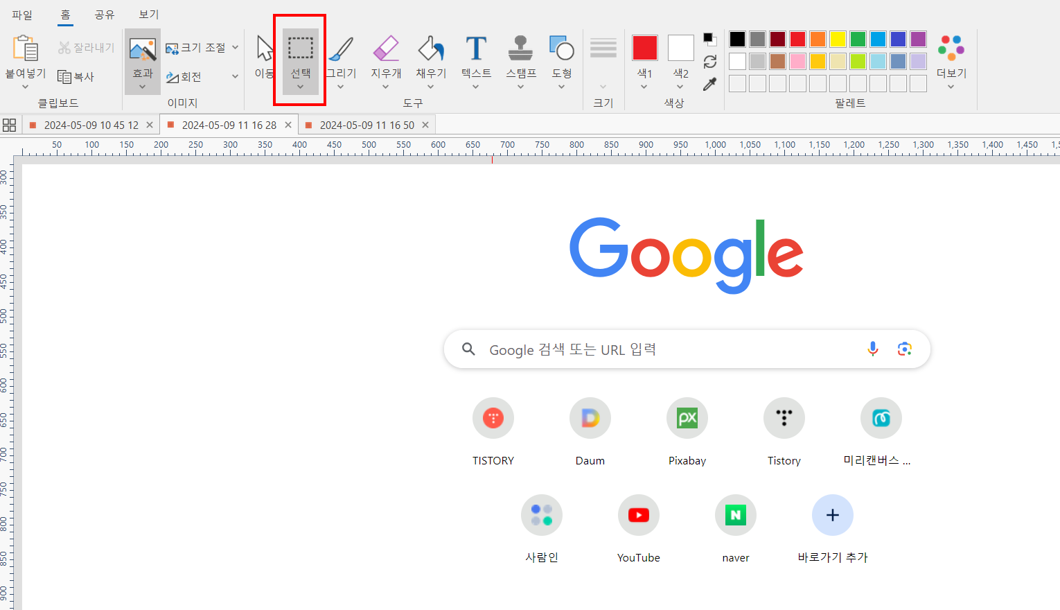Image resolution: width=1060 pixels, height=610 pixels.
Task: Select the Text (텍스트) tool
Action: pyautogui.click(x=476, y=49)
